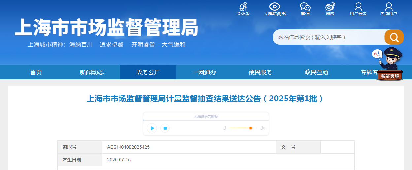Open the 微博 Weibo icon
This screenshot has width=412, height=170.
tap(330, 7)
